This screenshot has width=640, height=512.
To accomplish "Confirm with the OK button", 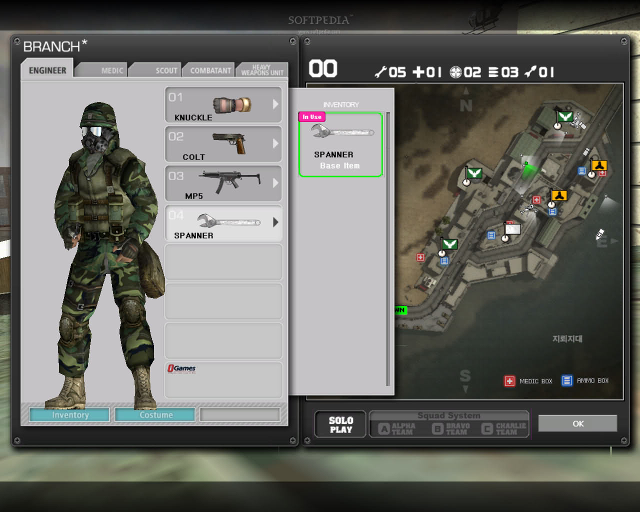I will (x=577, y=423).
